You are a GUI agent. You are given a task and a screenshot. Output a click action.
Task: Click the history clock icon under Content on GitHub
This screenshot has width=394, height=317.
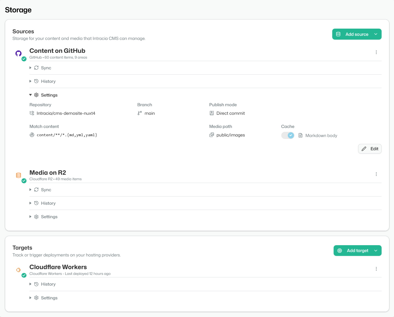[x=36, y=81]
